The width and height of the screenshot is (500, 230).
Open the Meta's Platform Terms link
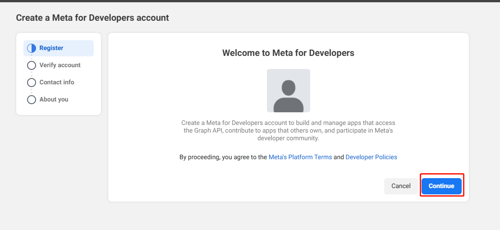pyautogui.click(x=300, y=157)
